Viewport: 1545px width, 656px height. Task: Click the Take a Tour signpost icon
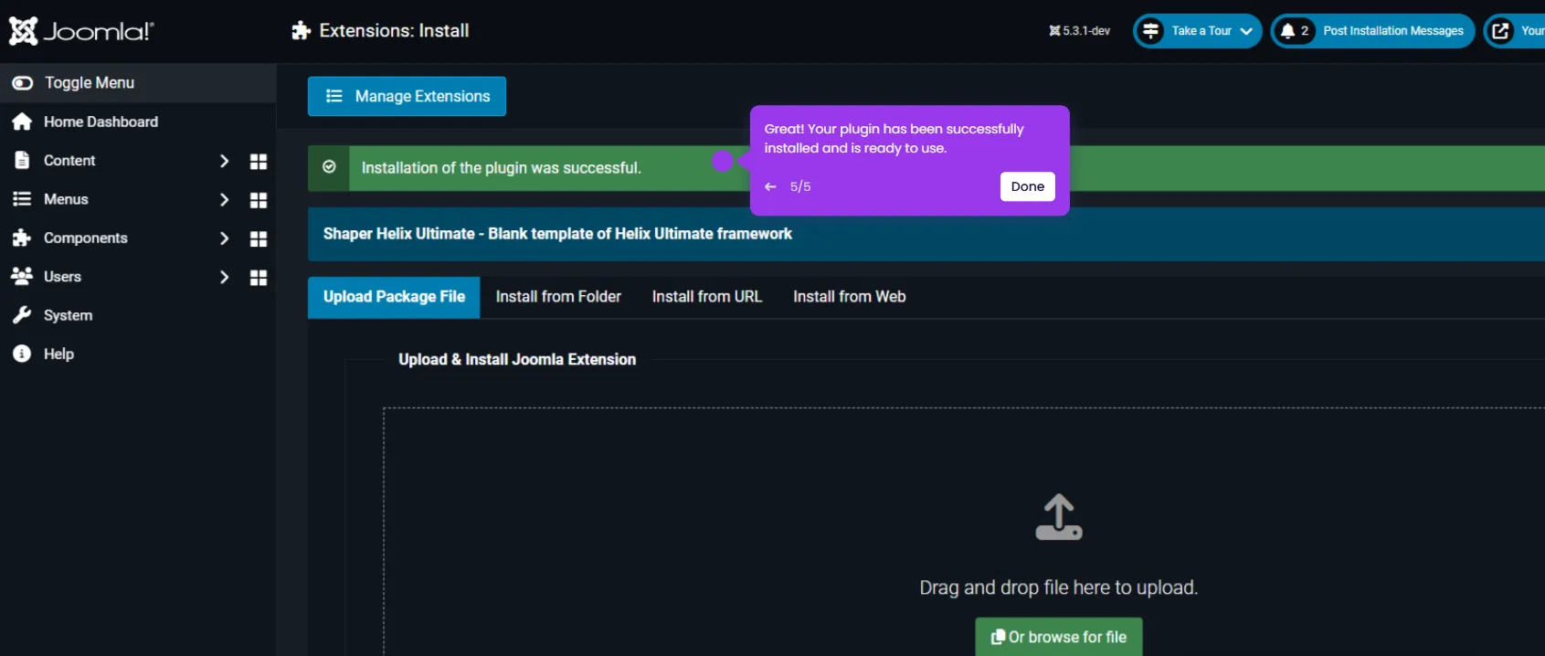pos(1151,31)
